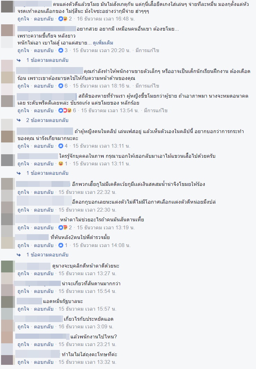Reply to the comment posted at 15:57
The image size is (256, 369).
43,309
